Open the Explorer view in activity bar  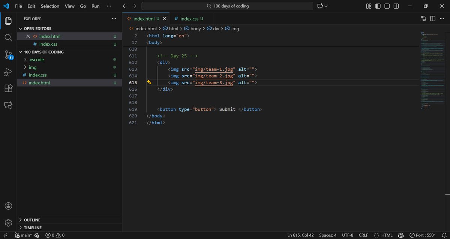point(8,21)
